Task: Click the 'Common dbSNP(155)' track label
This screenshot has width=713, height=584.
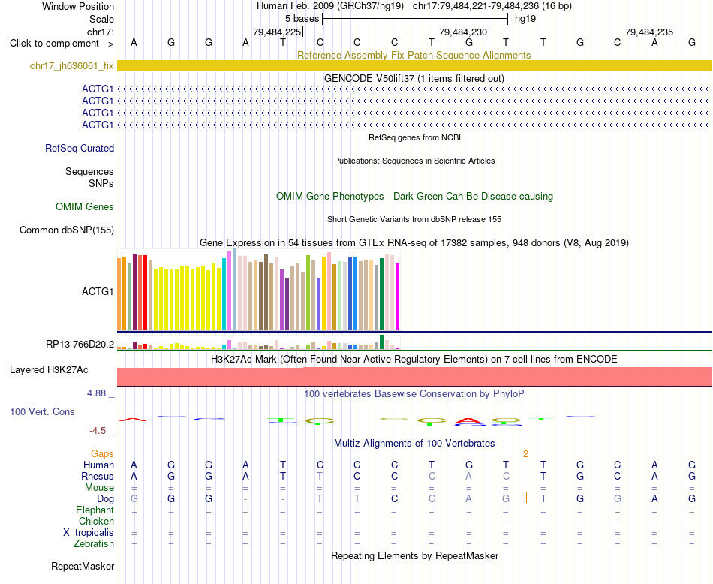Action: [x=66, y=230]
